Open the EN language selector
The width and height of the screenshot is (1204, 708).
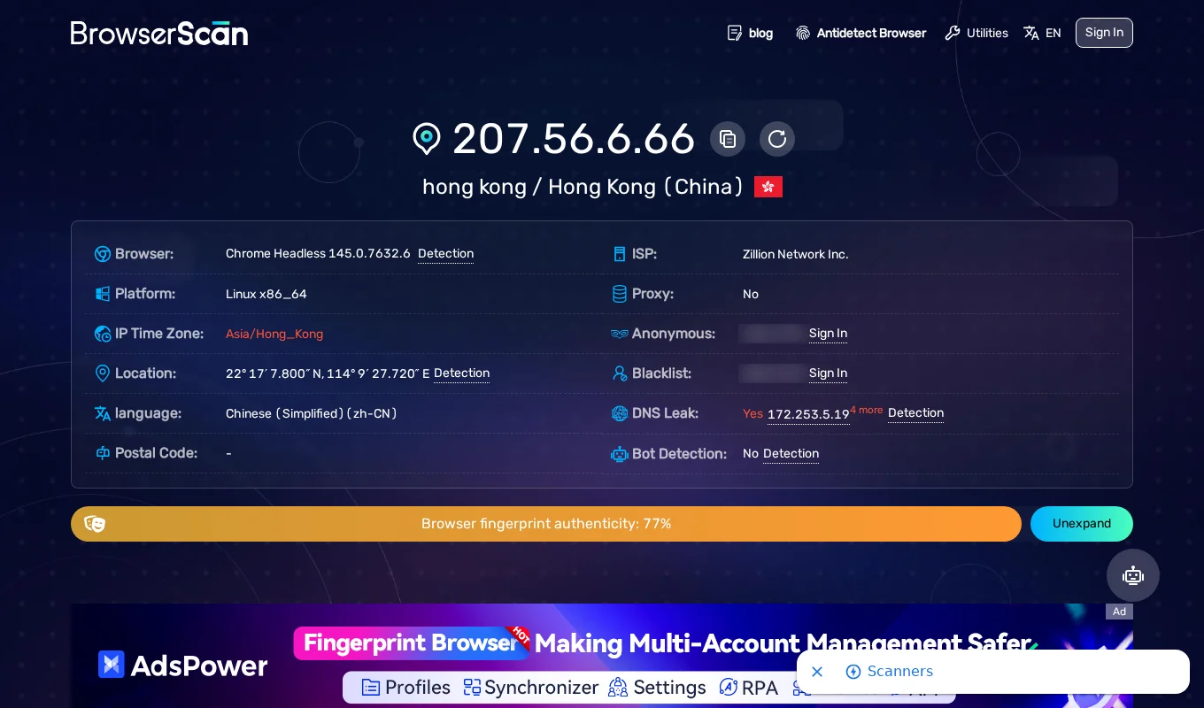(1053, 33)
